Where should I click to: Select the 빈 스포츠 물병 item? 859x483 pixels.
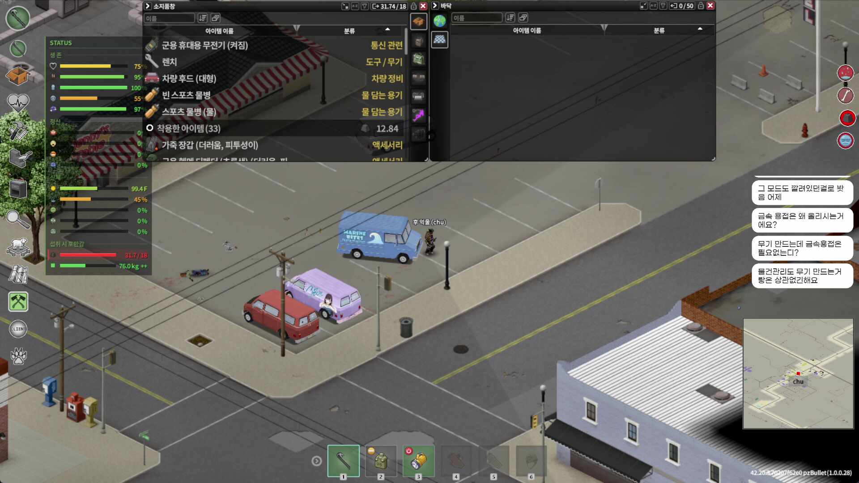[x=274, y=95]
